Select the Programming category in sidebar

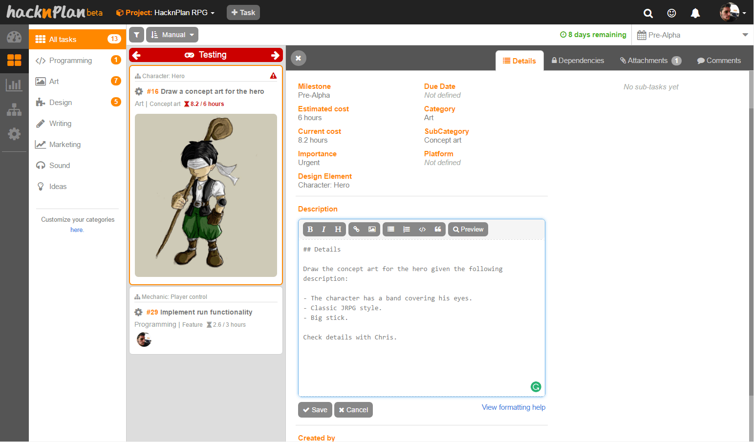click(70, 61)
